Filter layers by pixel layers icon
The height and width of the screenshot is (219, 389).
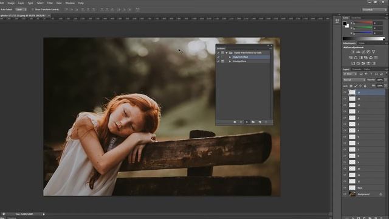click(x=361, y=74)
